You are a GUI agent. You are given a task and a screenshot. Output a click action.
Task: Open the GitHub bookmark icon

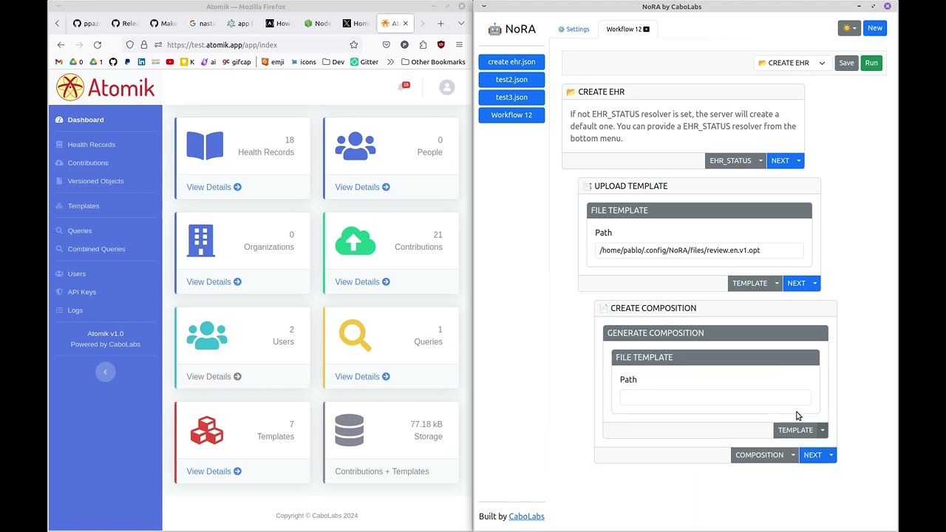click(113, 62)
